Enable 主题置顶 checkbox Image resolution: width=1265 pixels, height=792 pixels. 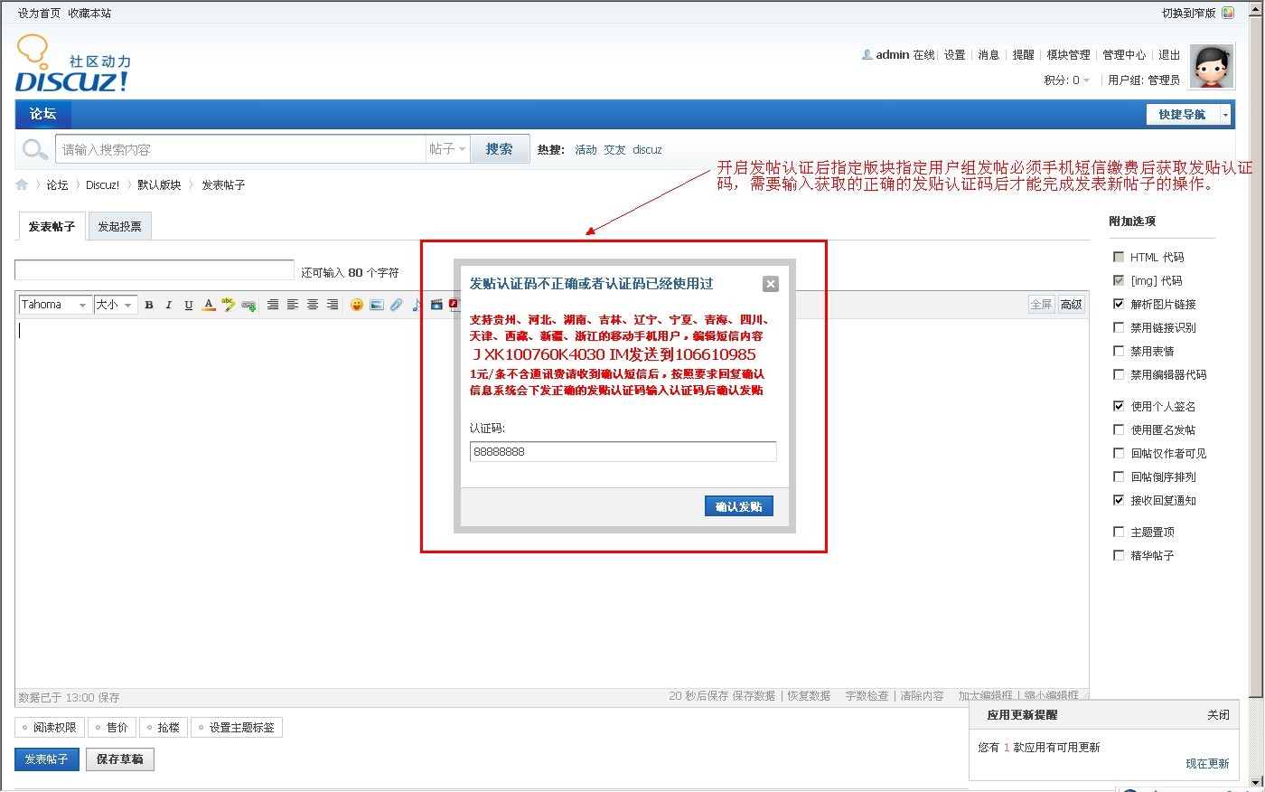[1119, 532]
